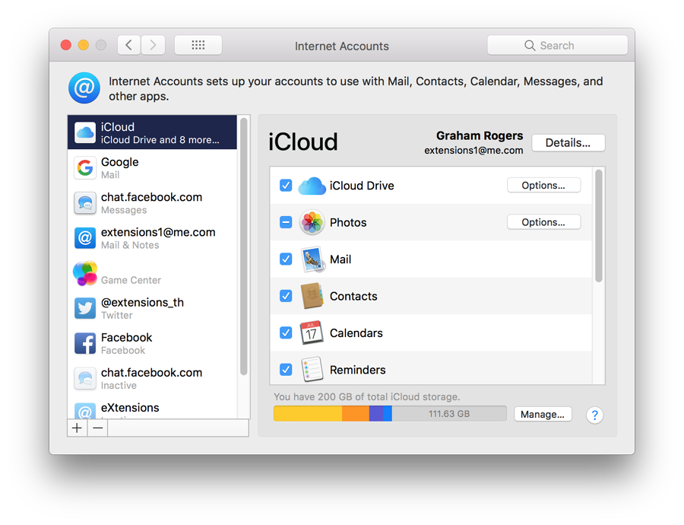
Task: Go back with the left chevron button
Action: 128,45
